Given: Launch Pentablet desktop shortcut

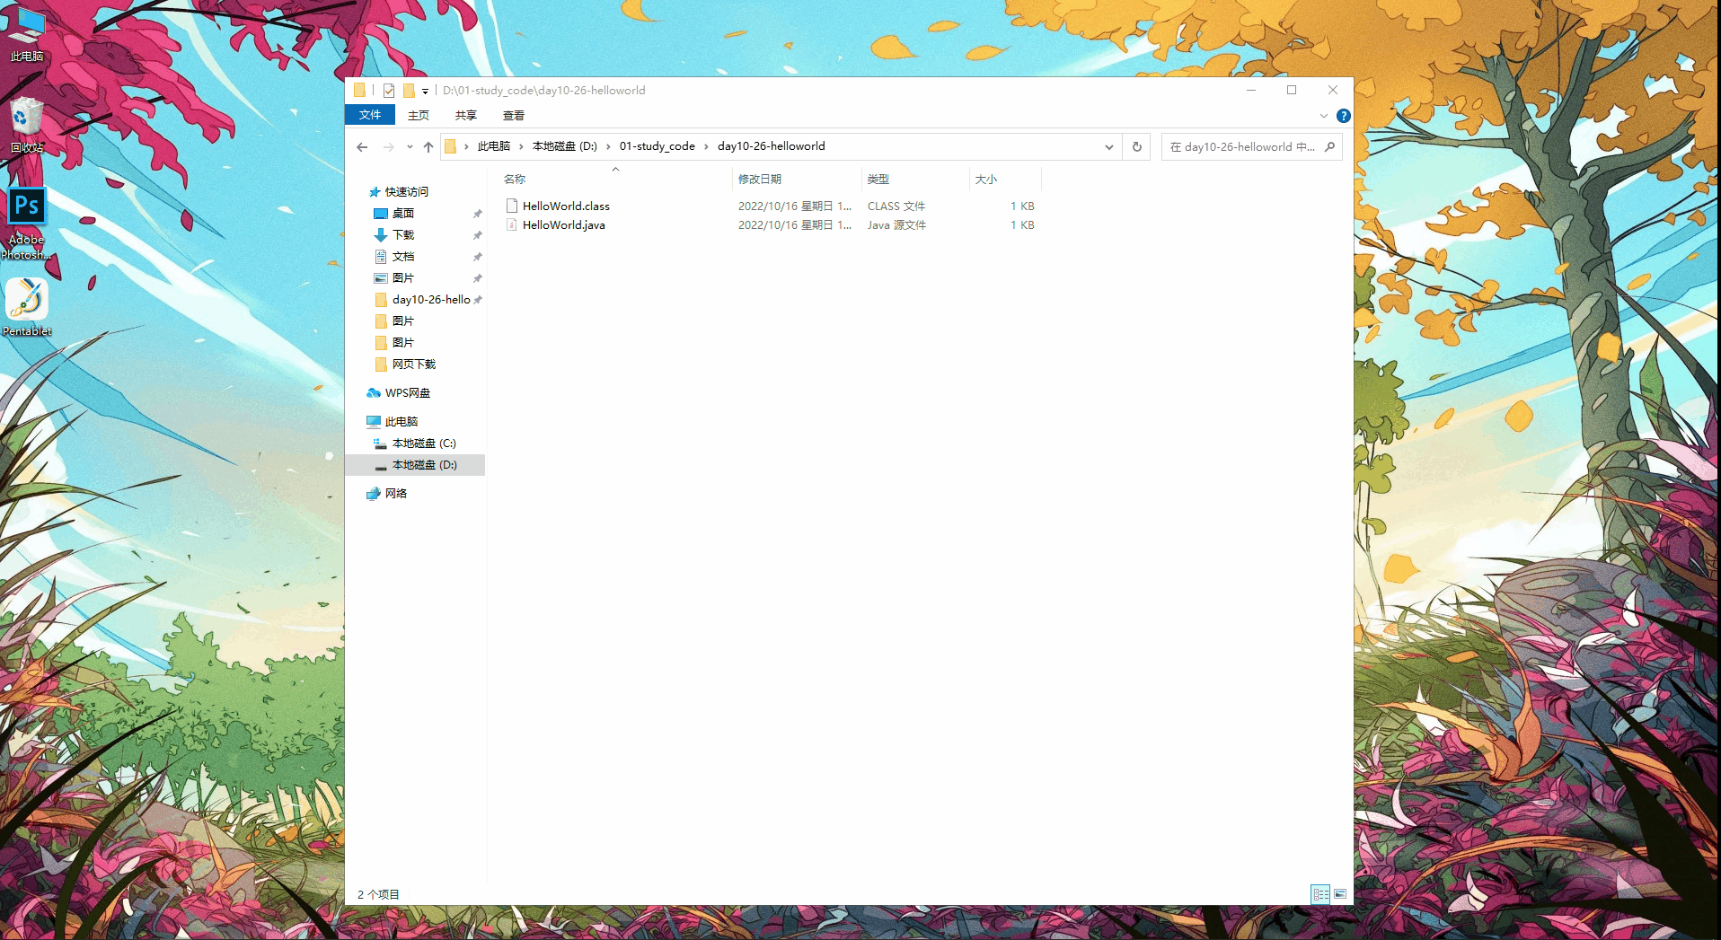Looking at the screenshot, I should click(x=27, y=307).
